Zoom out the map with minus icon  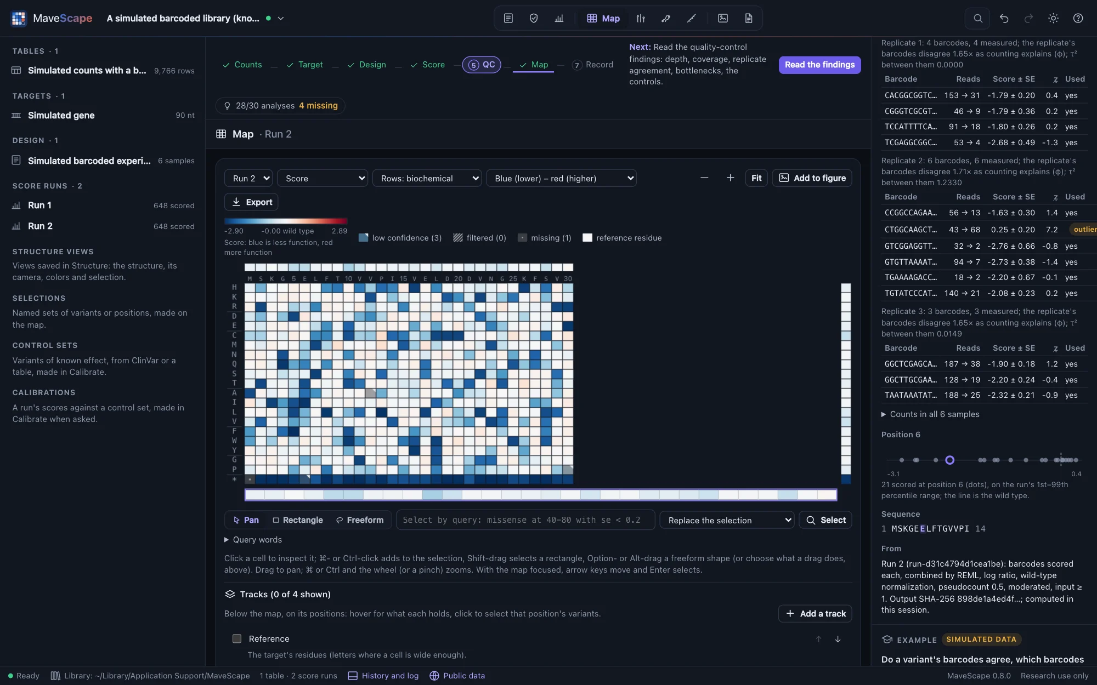click(704, 178)
